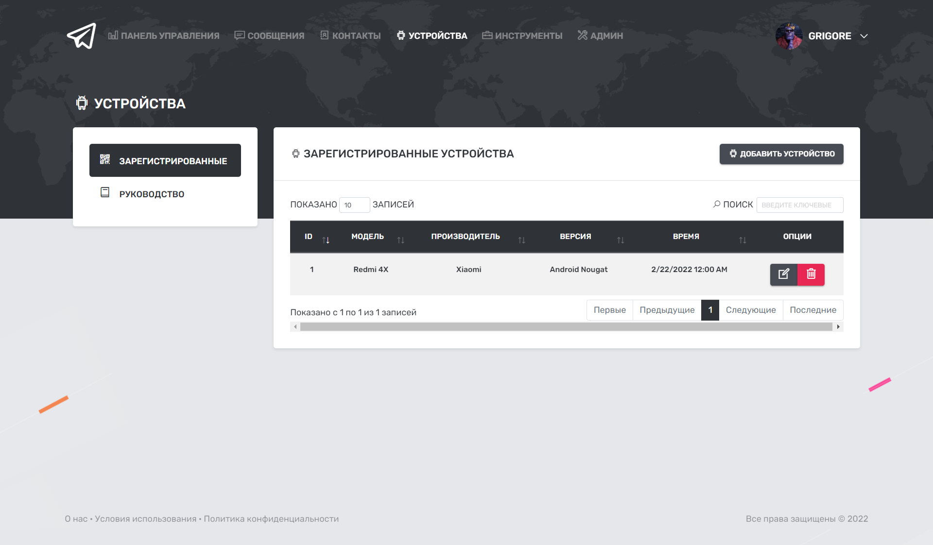Edit the Redmi 4X device entry
The height and width of the screenshot is (545, 933).
click(783, 274)
